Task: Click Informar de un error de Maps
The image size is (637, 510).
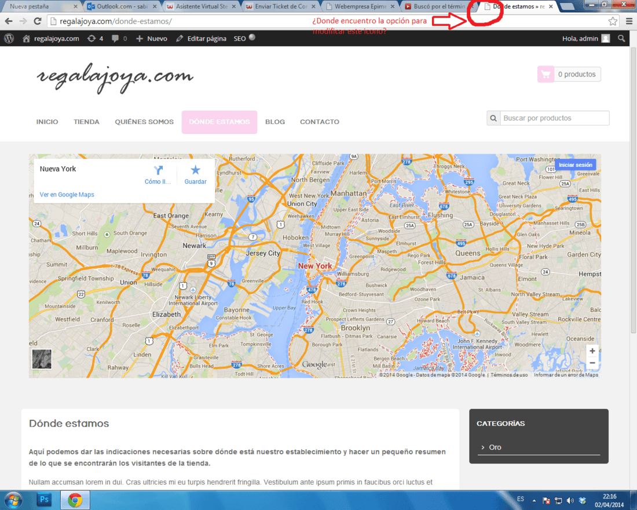Action: pyautogui.click(x=566, y=375)
